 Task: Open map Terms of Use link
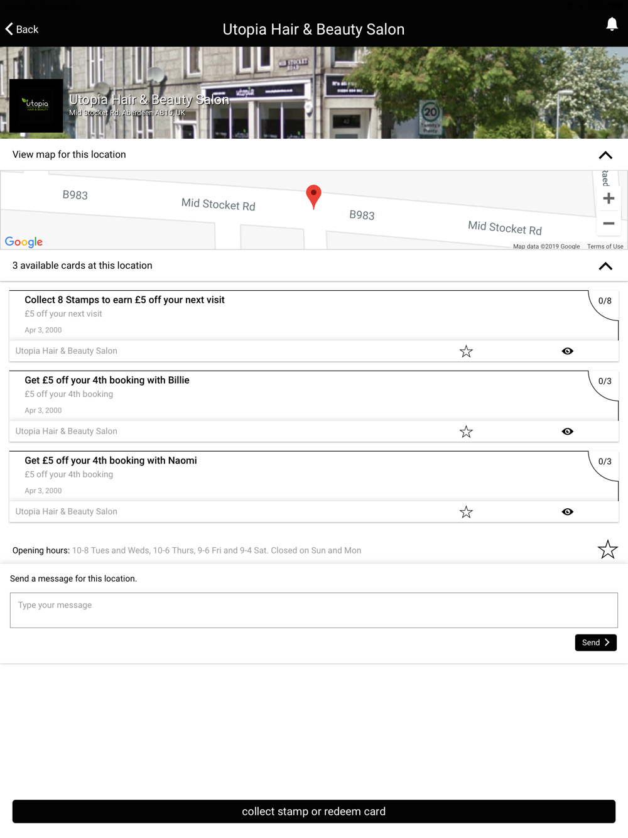[x=605, y=246]
